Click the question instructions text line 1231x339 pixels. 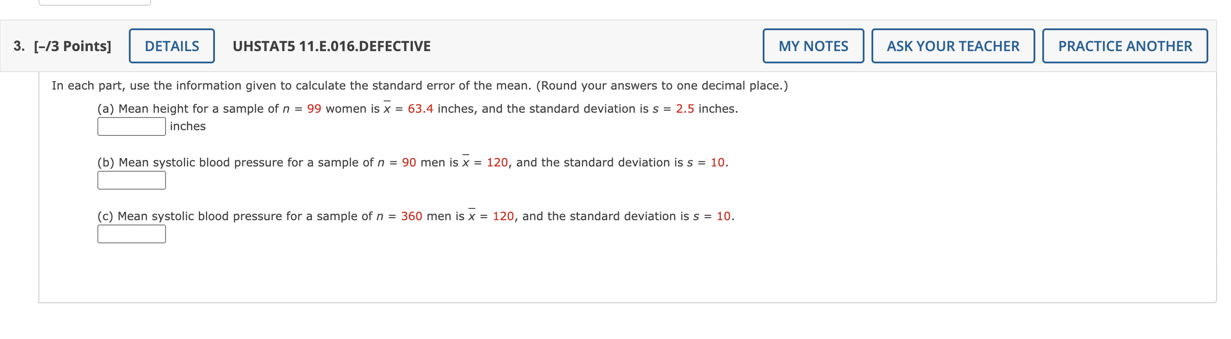419,86
